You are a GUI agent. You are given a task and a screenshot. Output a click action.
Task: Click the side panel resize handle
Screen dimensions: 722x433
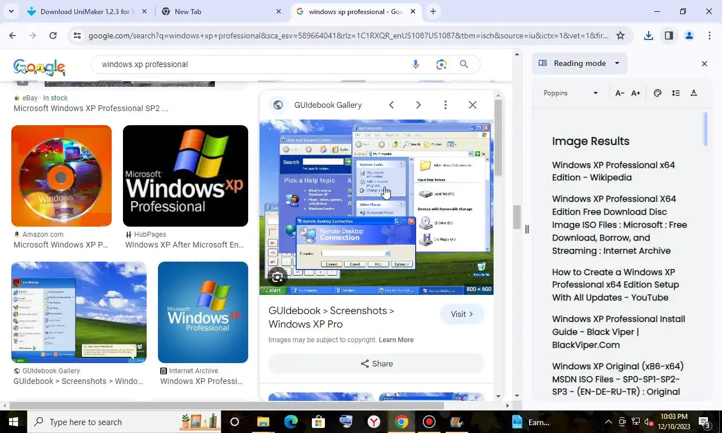(527, 229)
